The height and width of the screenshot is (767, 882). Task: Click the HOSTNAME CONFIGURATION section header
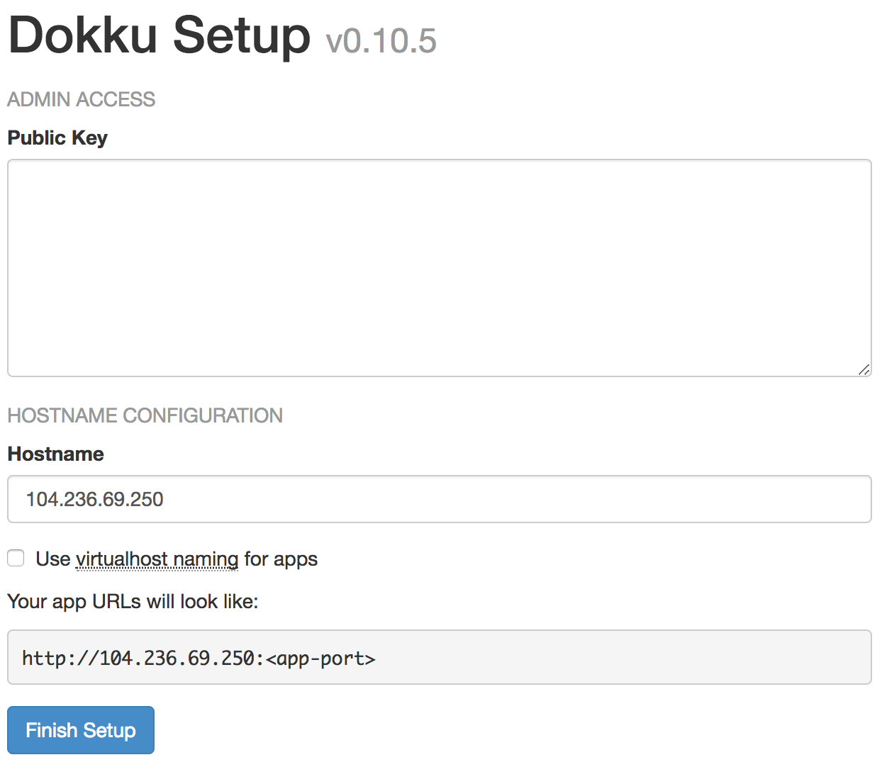(x=145, y=415)
